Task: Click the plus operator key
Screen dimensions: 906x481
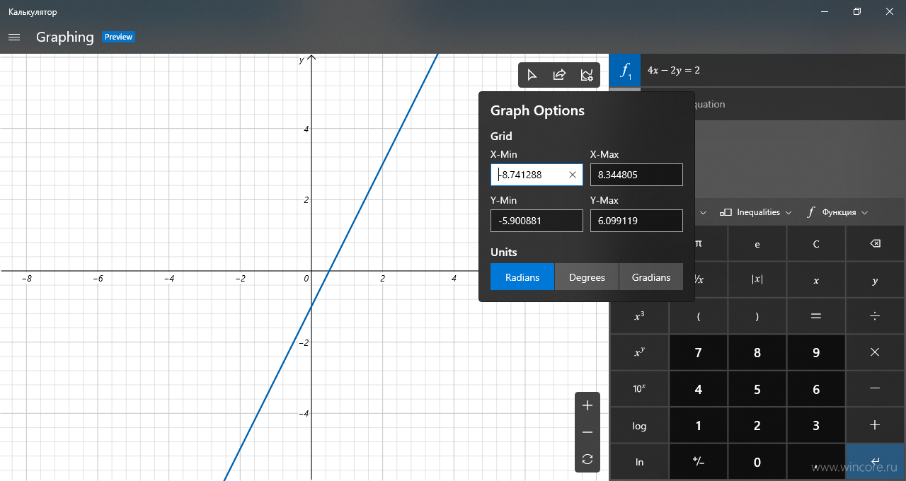Action: point(875,425)
